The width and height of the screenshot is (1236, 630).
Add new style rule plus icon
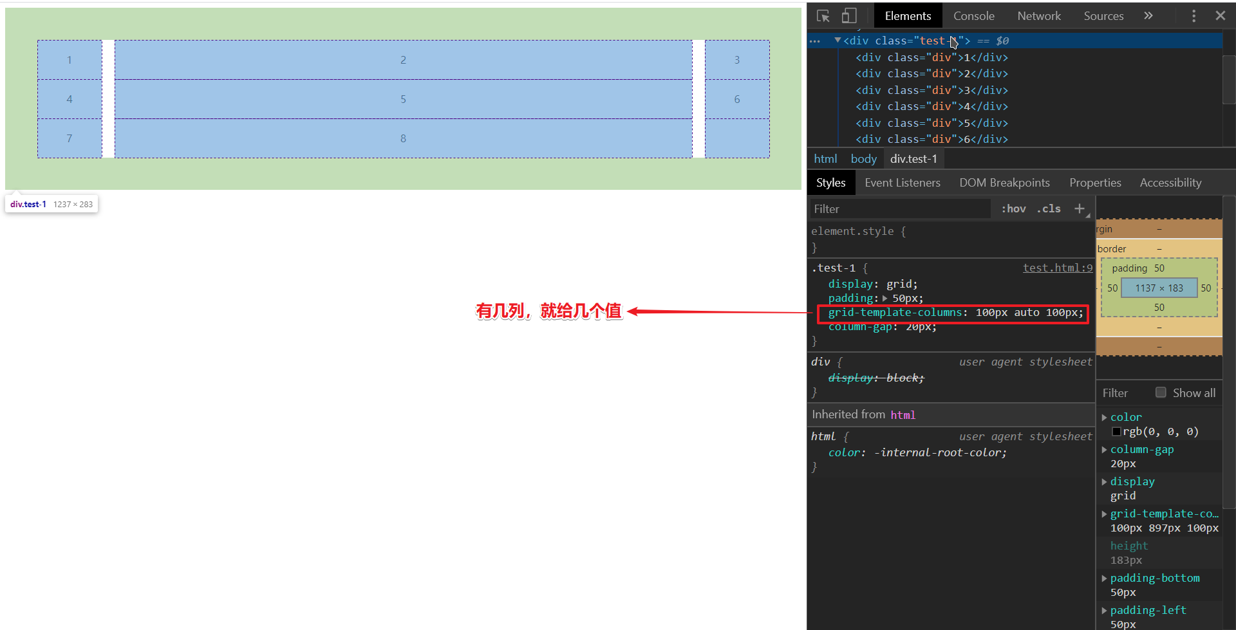point(1080,208)
